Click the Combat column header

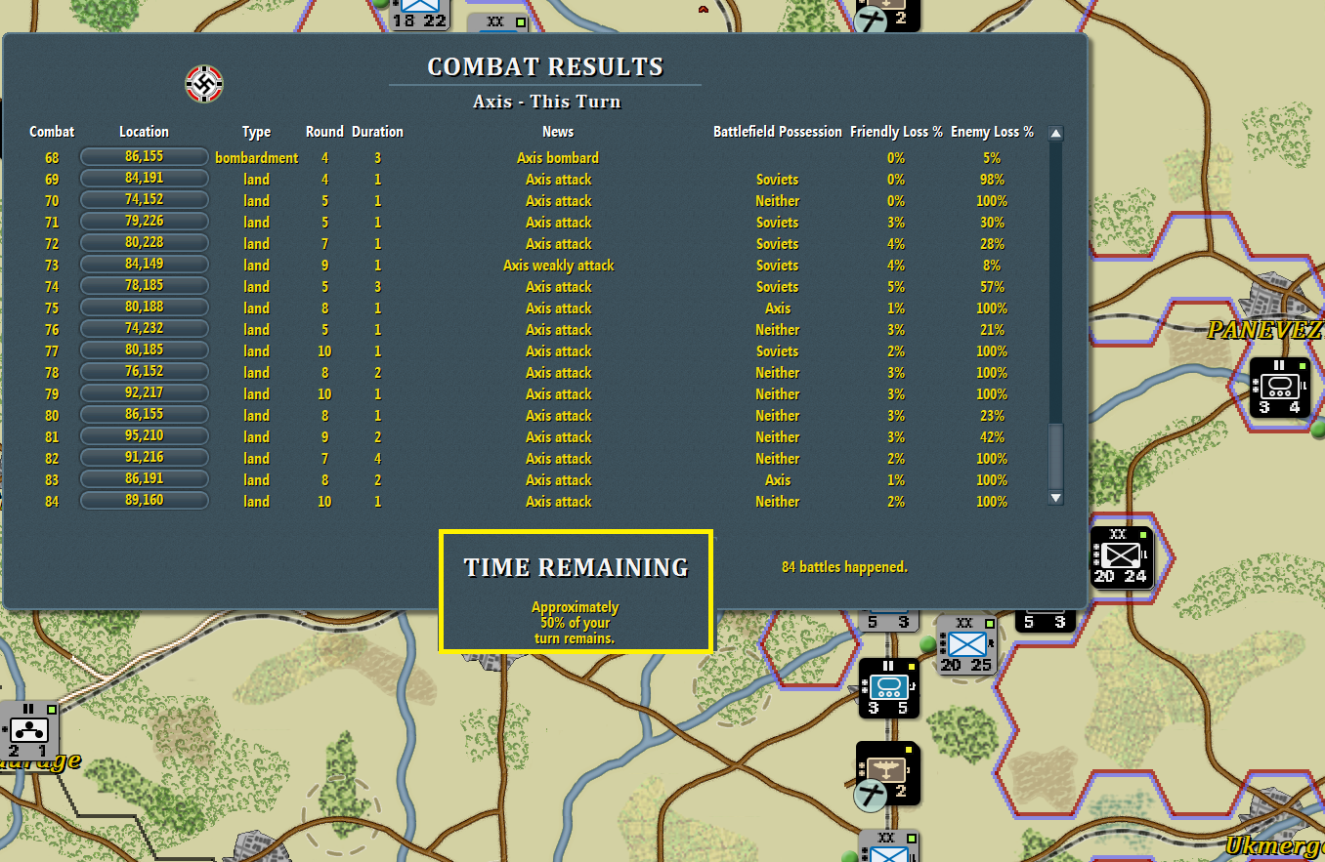pyautogui.click(x=52, y=132)
